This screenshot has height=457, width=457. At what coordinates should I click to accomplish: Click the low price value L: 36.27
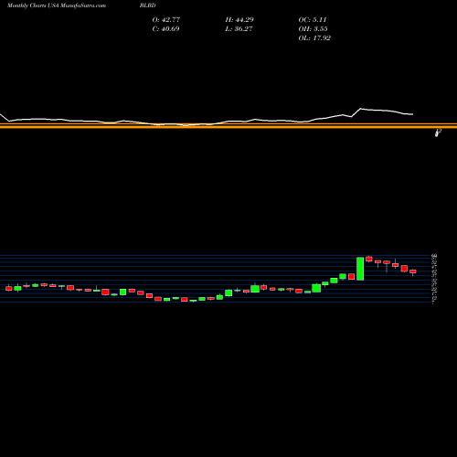click(x=239, y=29)
